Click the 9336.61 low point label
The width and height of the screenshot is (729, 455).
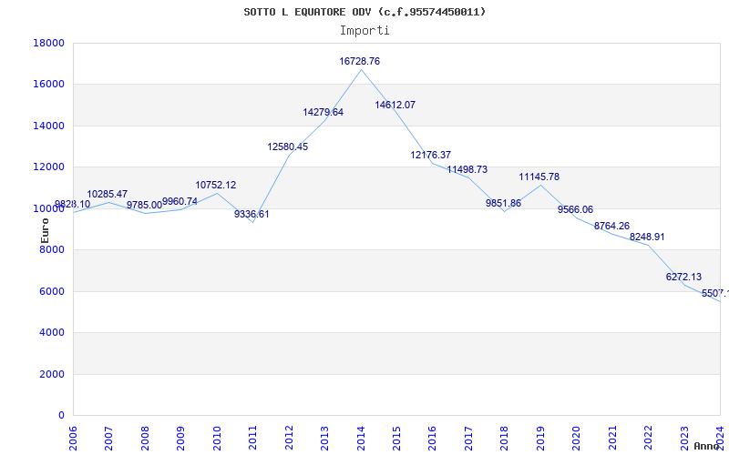pyautogui.click(x=252, y=214)
